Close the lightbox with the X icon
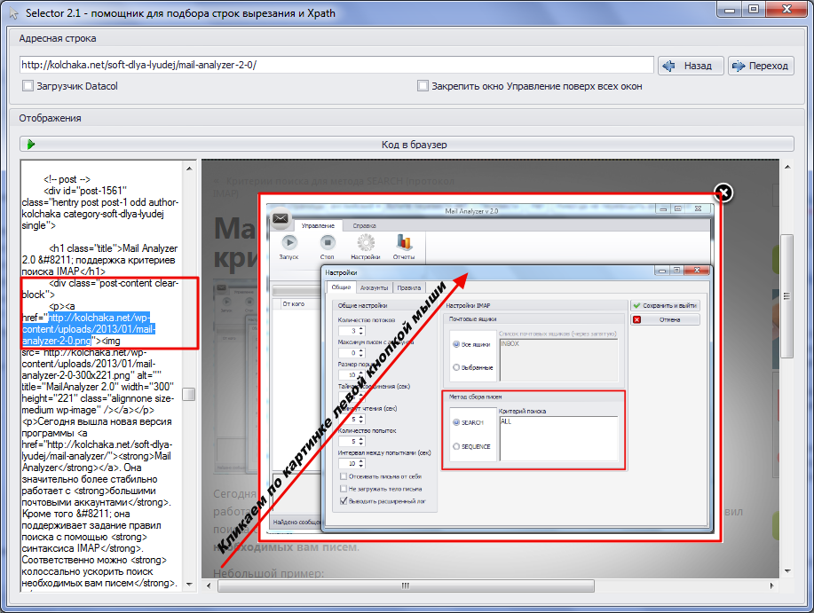814x613 pixels. (723, 193)
